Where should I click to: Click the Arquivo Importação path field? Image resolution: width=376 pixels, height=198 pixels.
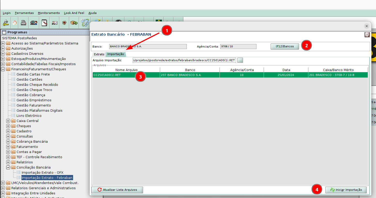(184, 60)
